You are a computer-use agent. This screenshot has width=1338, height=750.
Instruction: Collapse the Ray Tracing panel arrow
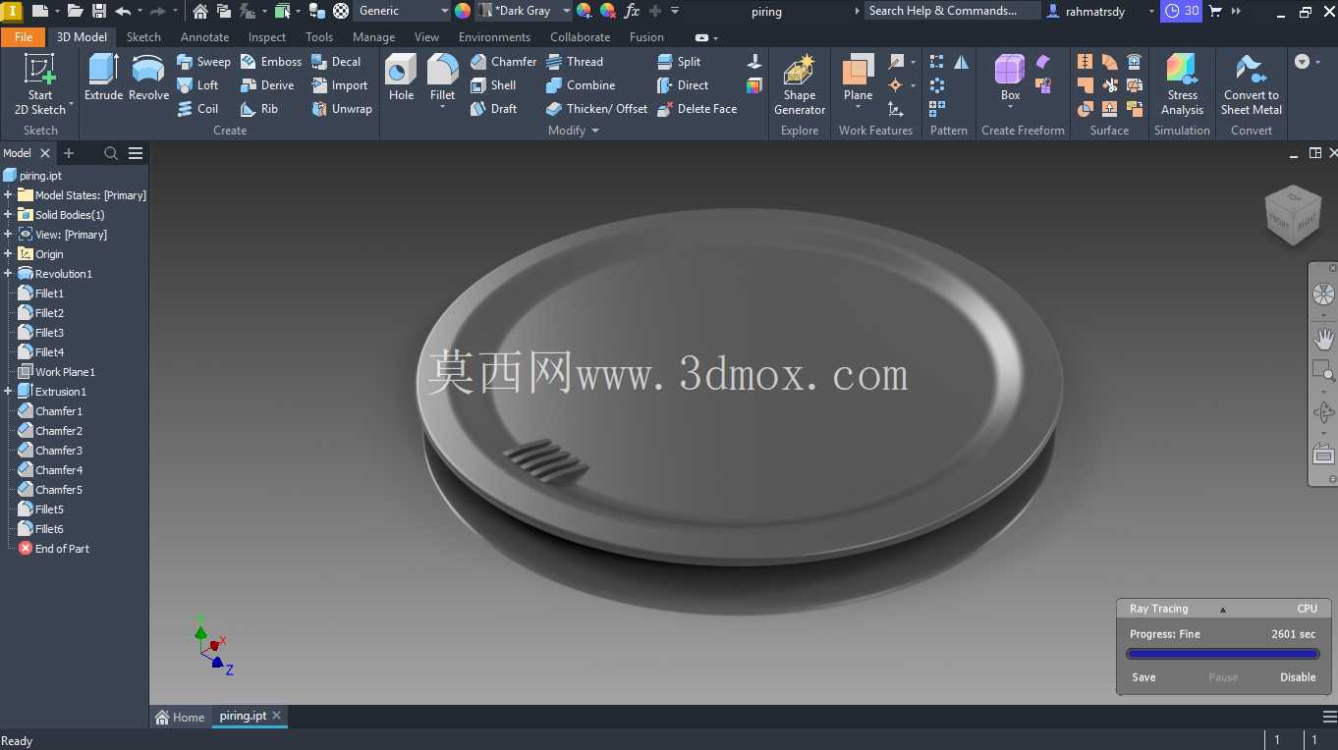[x=1223, y=610]
